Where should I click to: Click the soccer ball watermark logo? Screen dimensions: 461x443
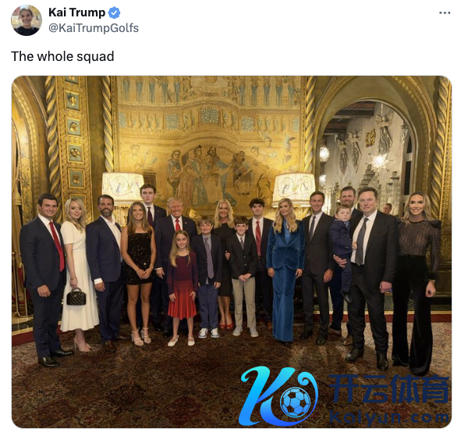coord(295,402)
